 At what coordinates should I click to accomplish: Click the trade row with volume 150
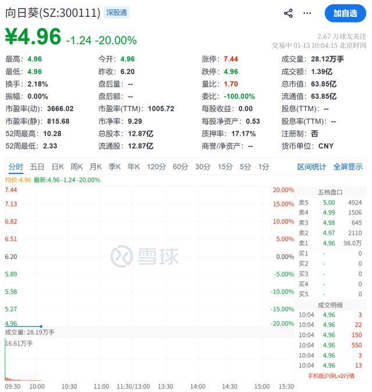[x=330, y=335]
